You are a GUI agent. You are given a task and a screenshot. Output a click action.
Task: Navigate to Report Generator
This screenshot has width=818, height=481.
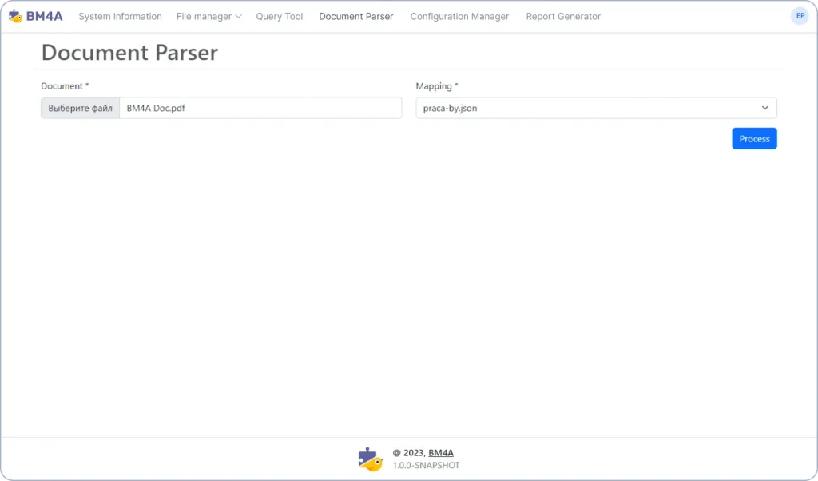coord(563,16)
